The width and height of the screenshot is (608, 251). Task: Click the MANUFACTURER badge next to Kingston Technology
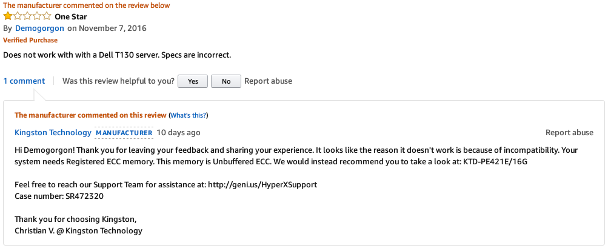[124, 133]
